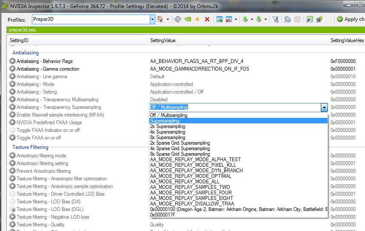Collapse the Transparency Supersampling value dropdown arrow
The width and height of the screenshot is (365, 231).
click(x=324, y=107)
